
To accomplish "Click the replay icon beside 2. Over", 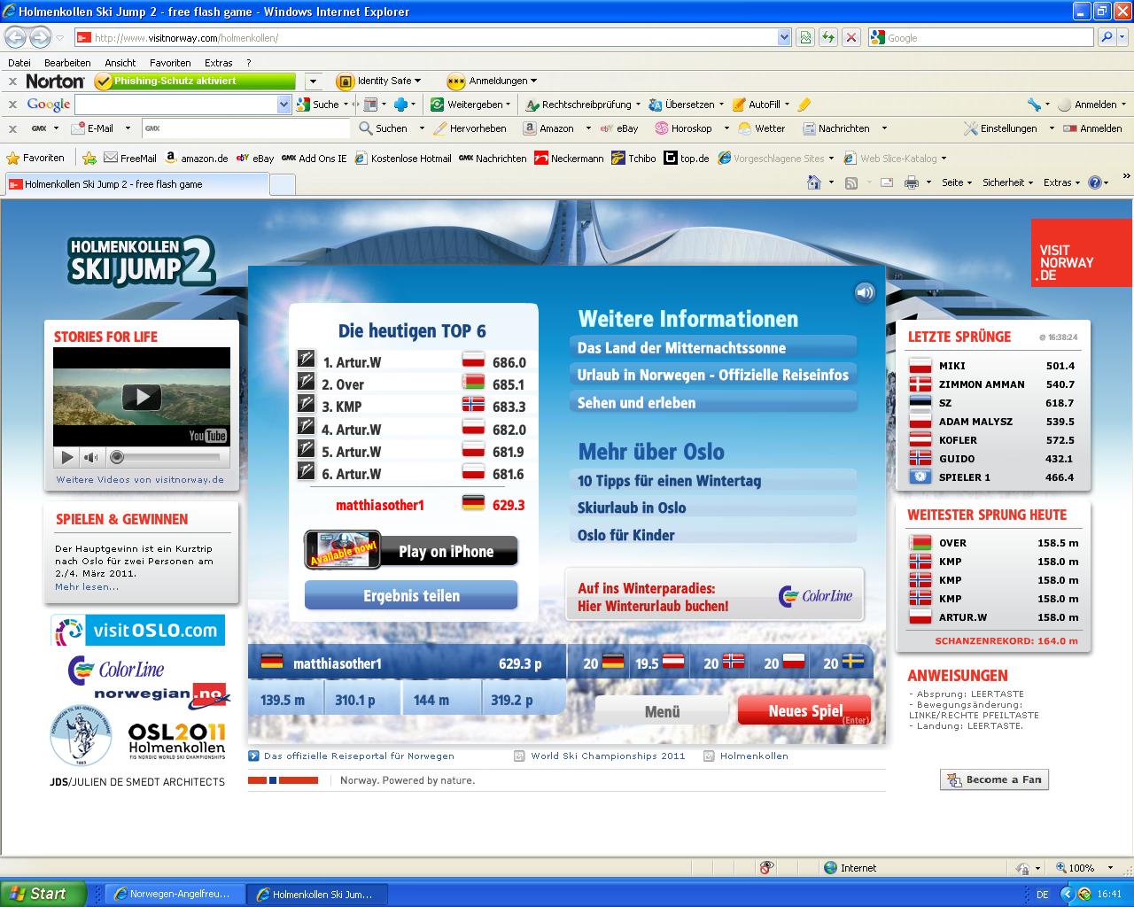I will (306, 382).
